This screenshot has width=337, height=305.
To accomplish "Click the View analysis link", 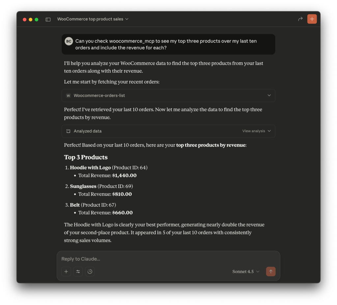I will tap(253, 131).
